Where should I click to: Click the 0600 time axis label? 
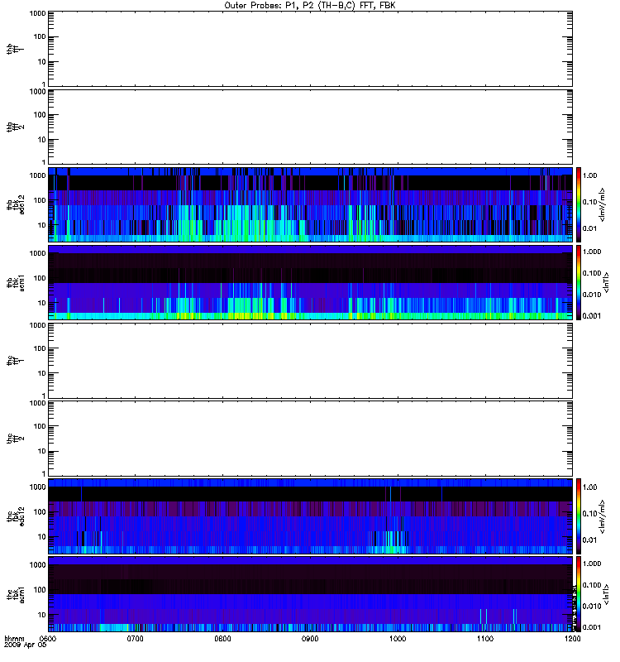click(48, 638)
